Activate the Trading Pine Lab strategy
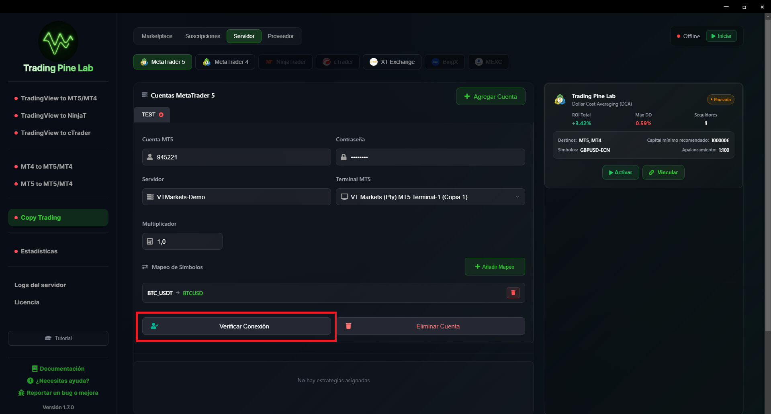This screenshot has width=771, height=414. [x=620, y=173]
